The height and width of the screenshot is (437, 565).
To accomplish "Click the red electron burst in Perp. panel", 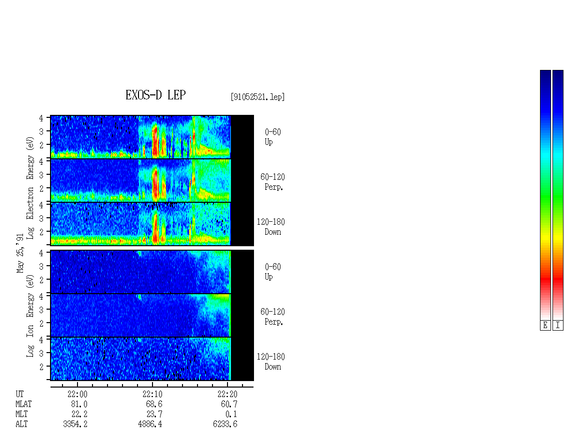I will 155,184.
